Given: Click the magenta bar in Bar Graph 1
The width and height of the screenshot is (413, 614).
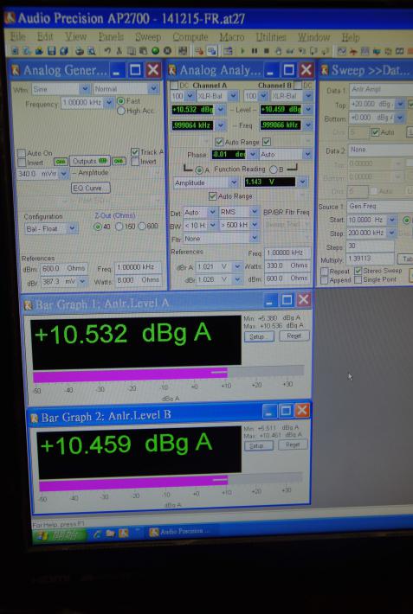Looking at the screenshot, I should tap(130, 374).
